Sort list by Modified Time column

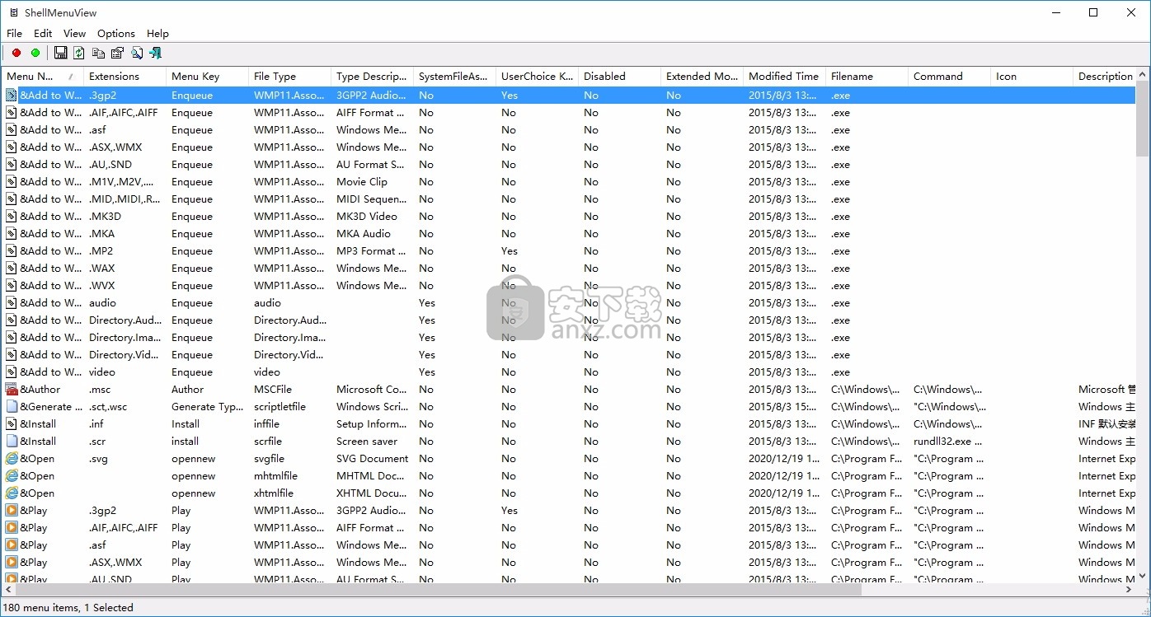click(x=783, y=76)
